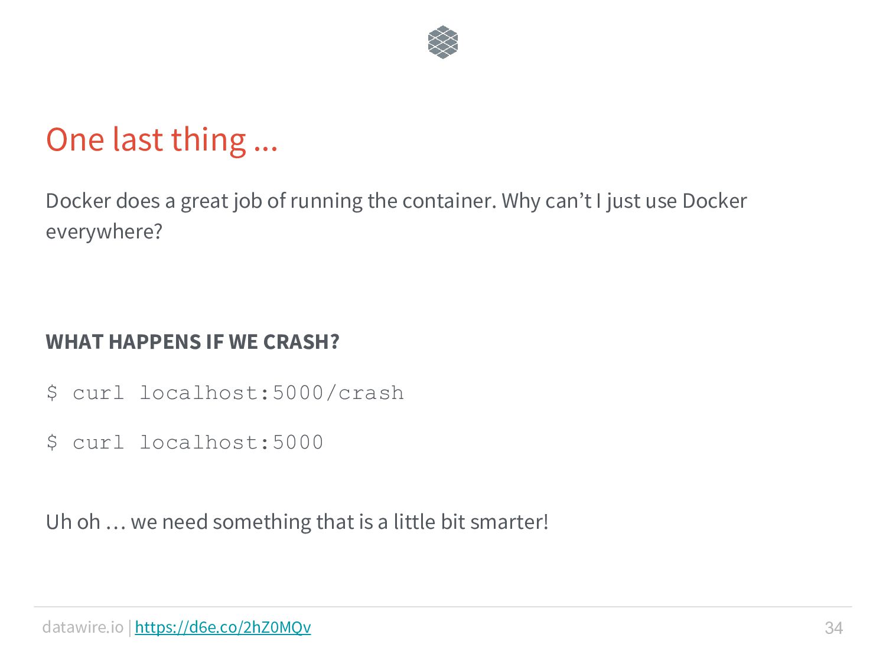Click the curl localhost:5000/crash command line

coord(225,392)
